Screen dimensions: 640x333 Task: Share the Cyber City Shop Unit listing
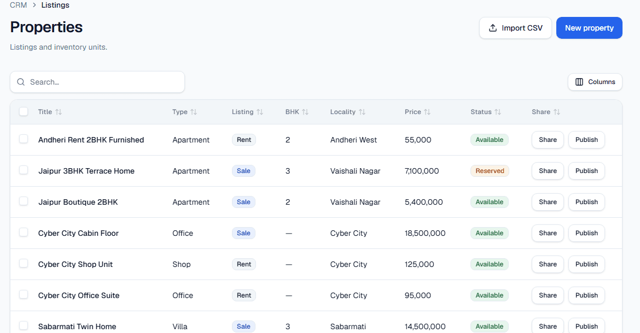pos(548,264)
